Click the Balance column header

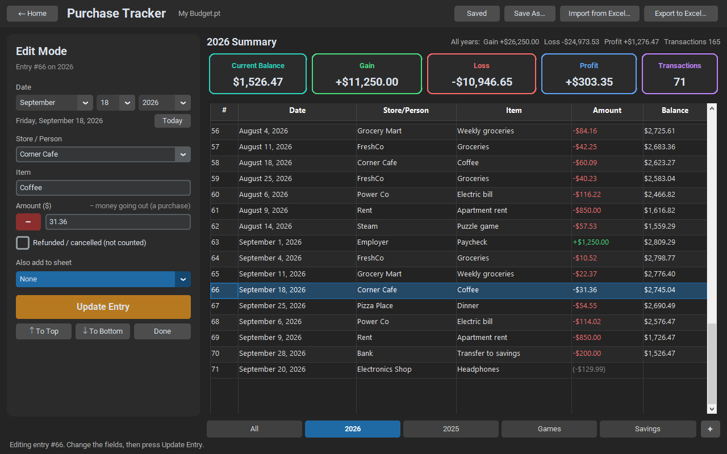[x=675, y=111]
